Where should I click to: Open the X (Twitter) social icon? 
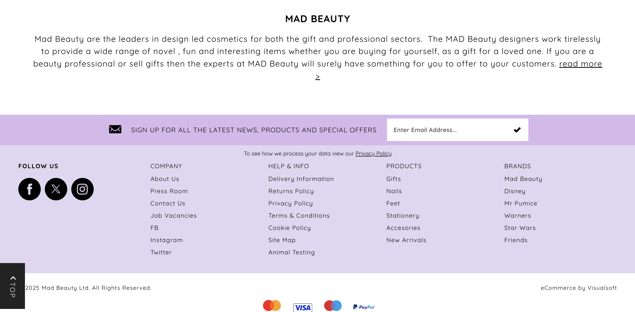(56, 189)
